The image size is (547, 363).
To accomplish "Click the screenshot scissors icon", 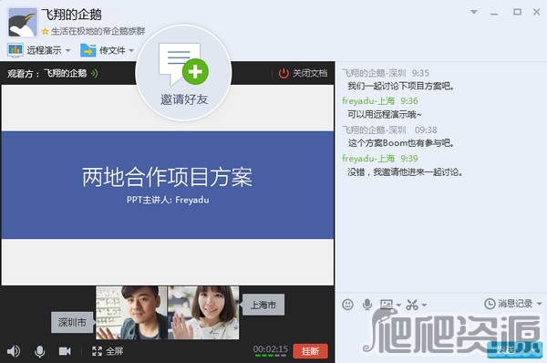I will click(412, 305).
